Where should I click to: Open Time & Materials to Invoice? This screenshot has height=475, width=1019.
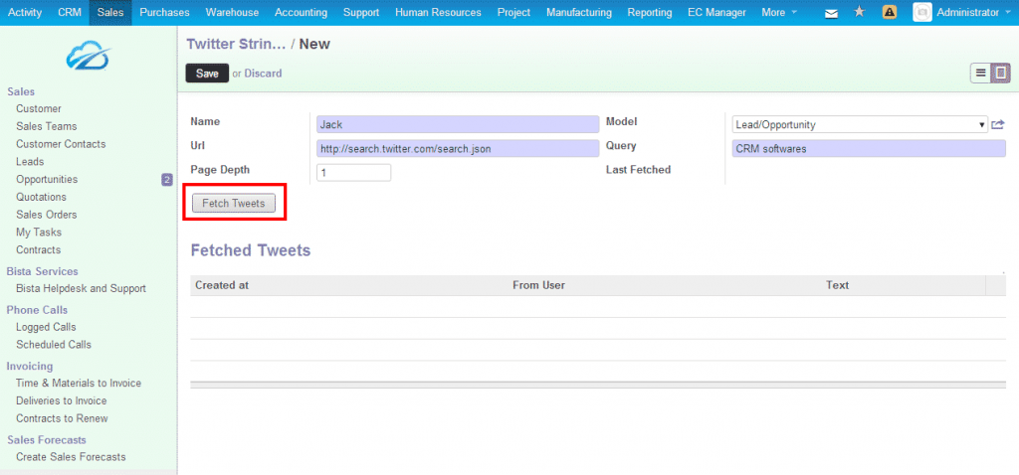tap(78, 384)
